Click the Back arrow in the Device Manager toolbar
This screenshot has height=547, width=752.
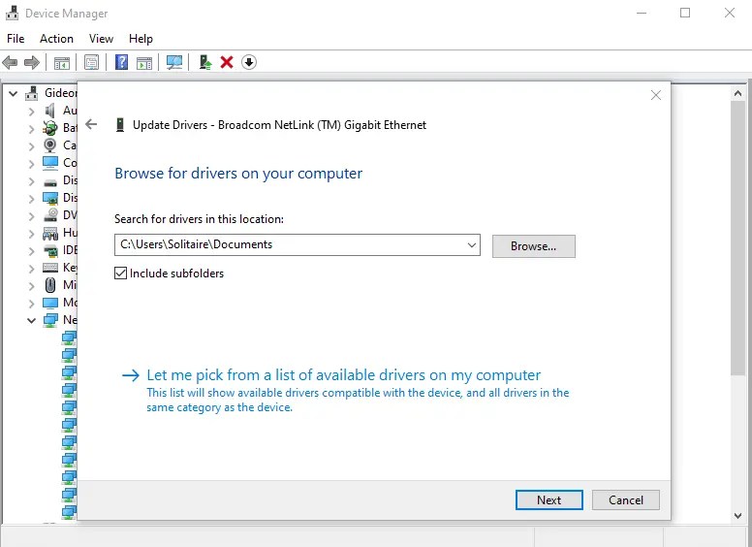(x=10, y=62)
